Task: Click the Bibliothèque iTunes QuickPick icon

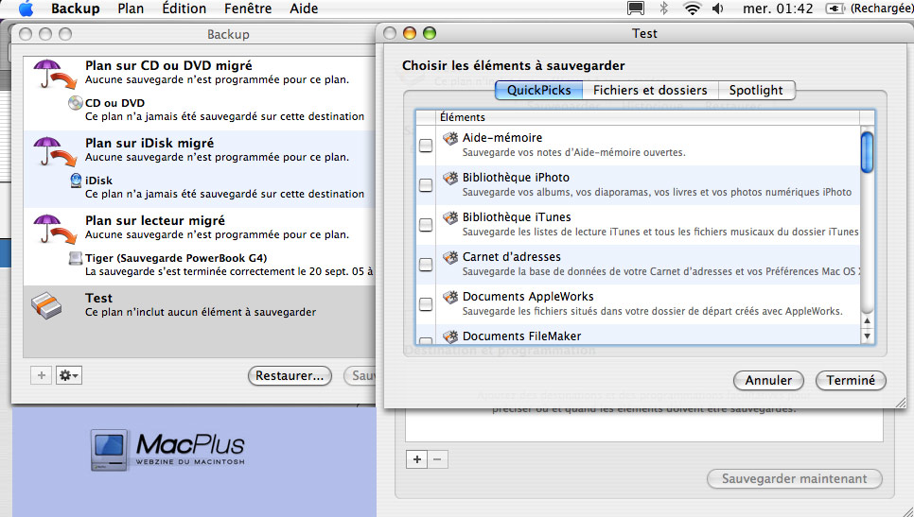Action: tap(450, 217)
